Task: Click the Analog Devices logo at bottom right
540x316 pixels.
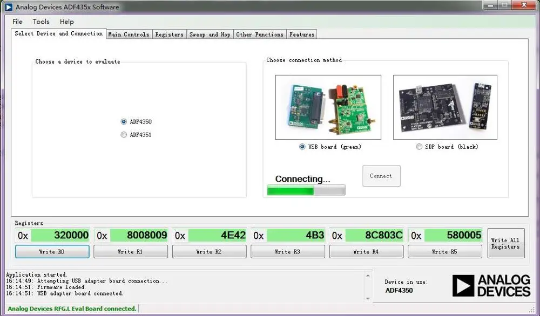Action: pos(491,286)
